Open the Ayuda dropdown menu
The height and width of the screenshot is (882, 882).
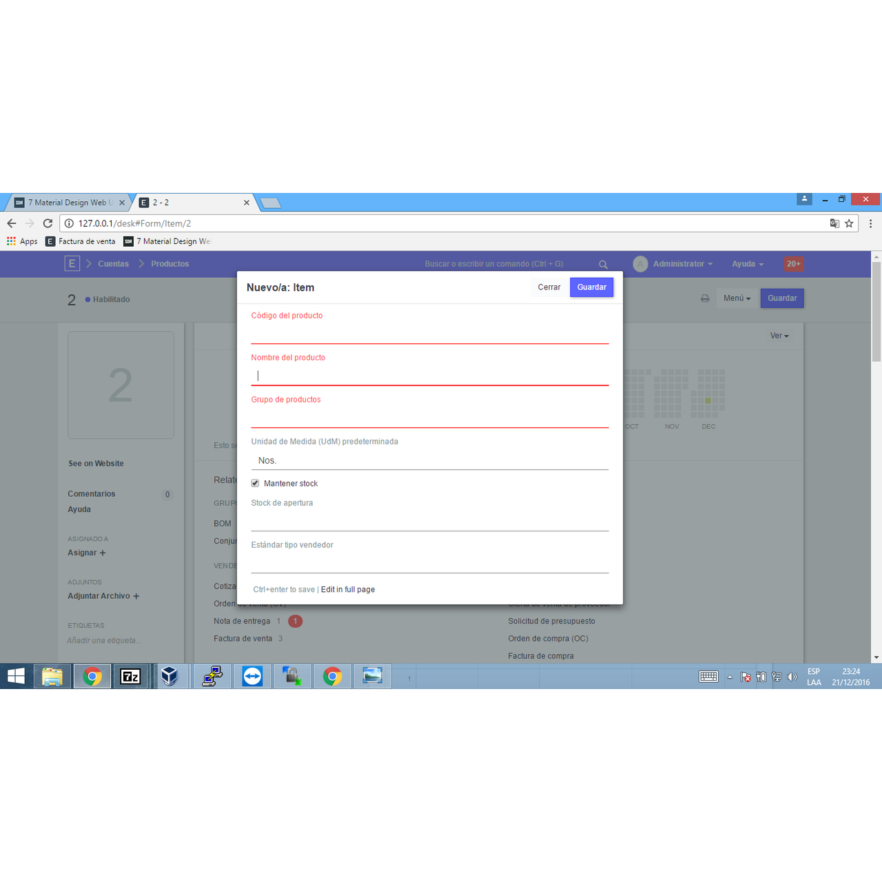(747, 264)
